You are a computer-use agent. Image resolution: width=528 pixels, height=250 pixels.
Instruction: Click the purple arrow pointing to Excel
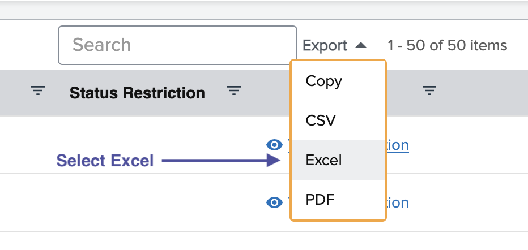221,161
